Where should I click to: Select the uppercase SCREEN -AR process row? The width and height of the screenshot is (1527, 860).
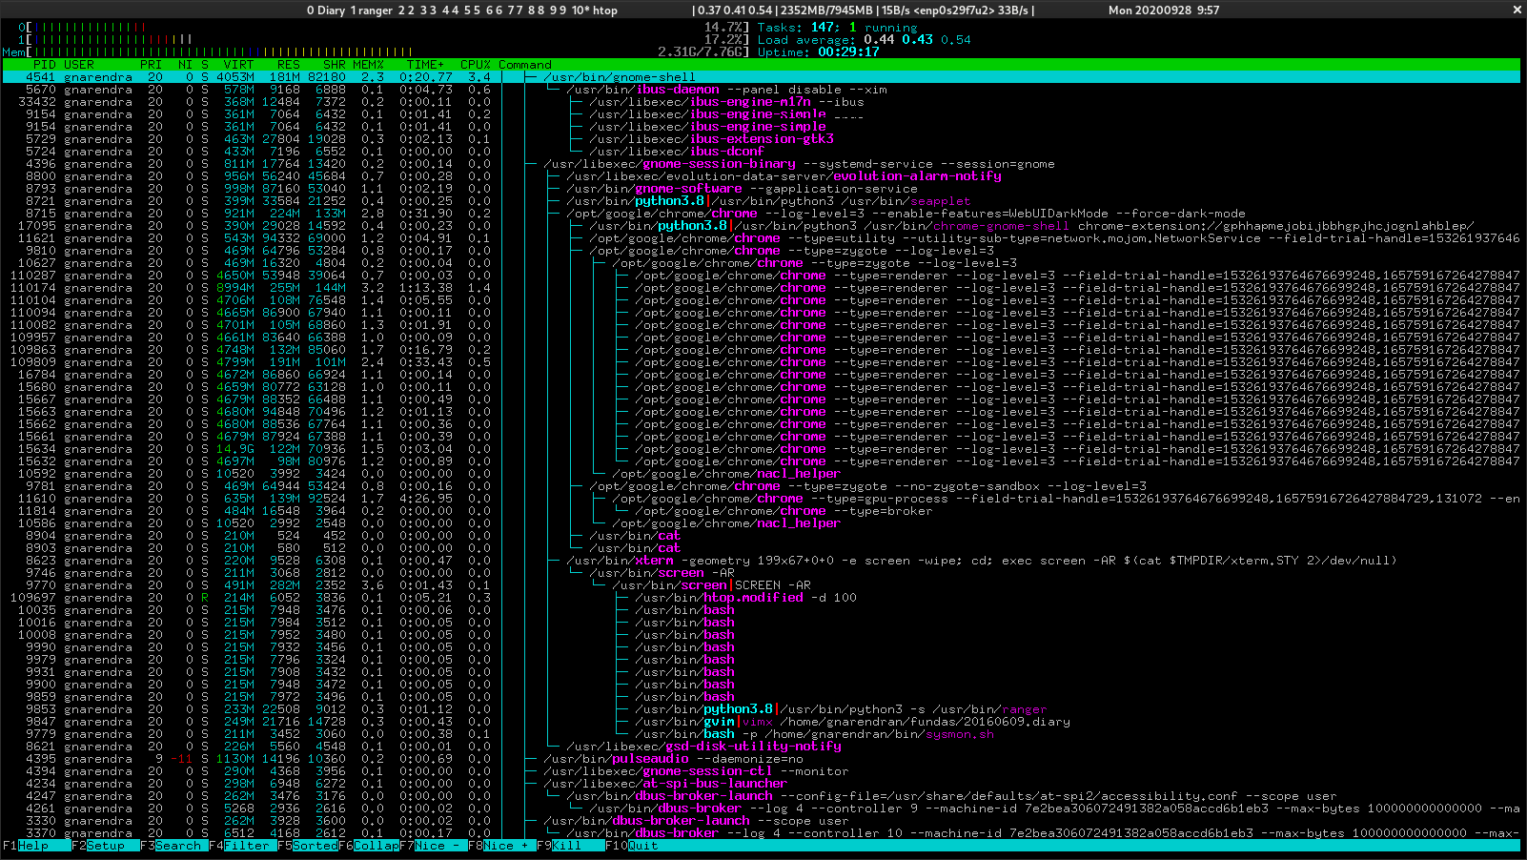click(x=761, y=585)
